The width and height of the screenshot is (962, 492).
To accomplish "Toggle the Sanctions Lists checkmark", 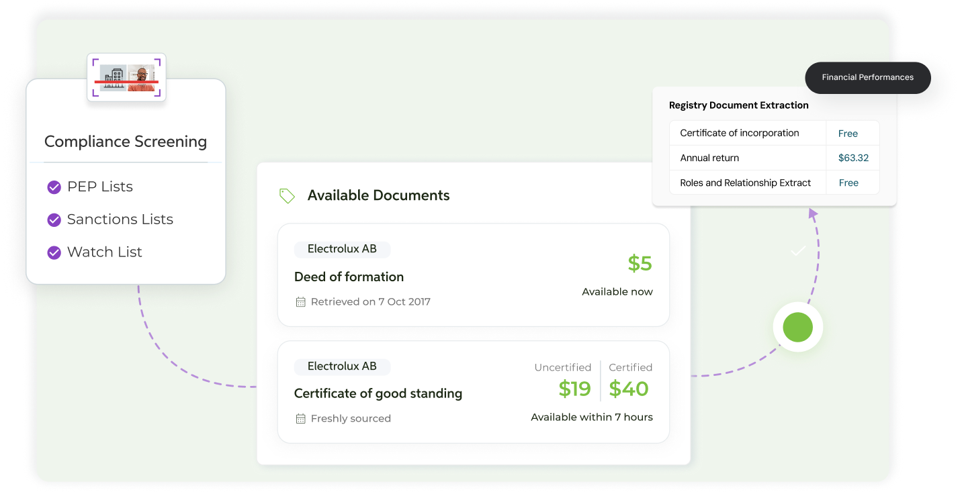I will [x=54, y=219].
